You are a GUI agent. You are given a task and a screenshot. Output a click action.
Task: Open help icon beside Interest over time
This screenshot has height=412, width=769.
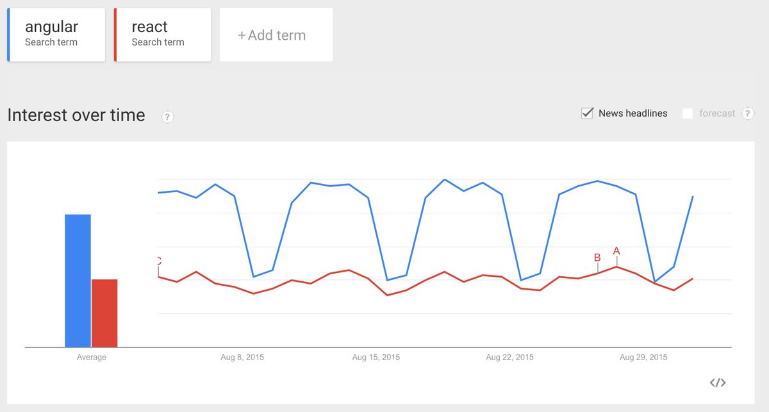tap(167, 117)
